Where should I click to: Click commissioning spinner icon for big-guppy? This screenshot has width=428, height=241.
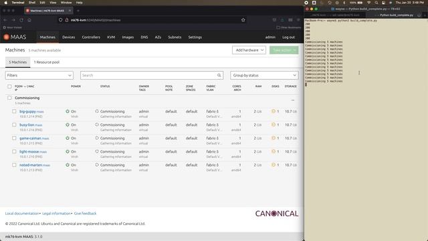(97, 112)
